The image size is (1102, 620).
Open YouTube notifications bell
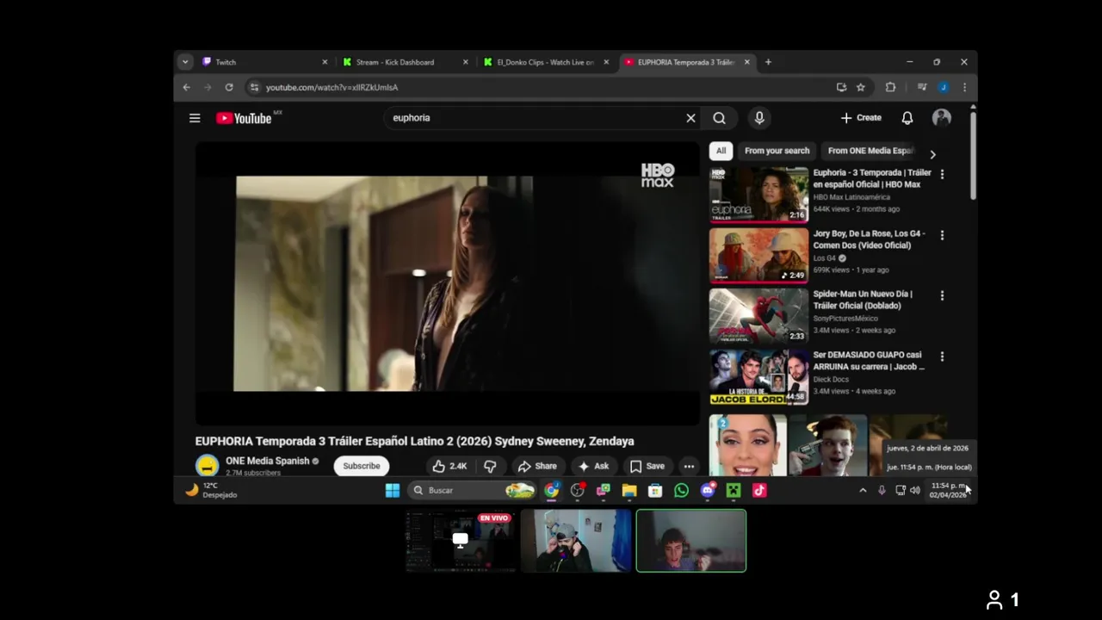pyautogui.click(x=907, y=118)
